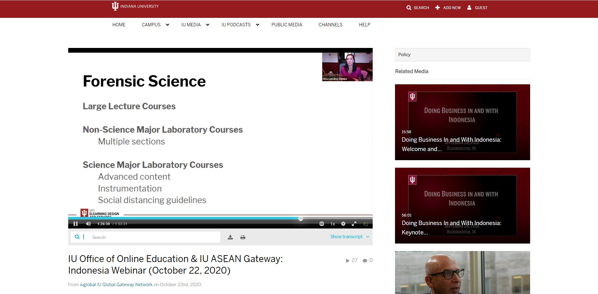Open IU MEDIA menu item

(191, 25)
